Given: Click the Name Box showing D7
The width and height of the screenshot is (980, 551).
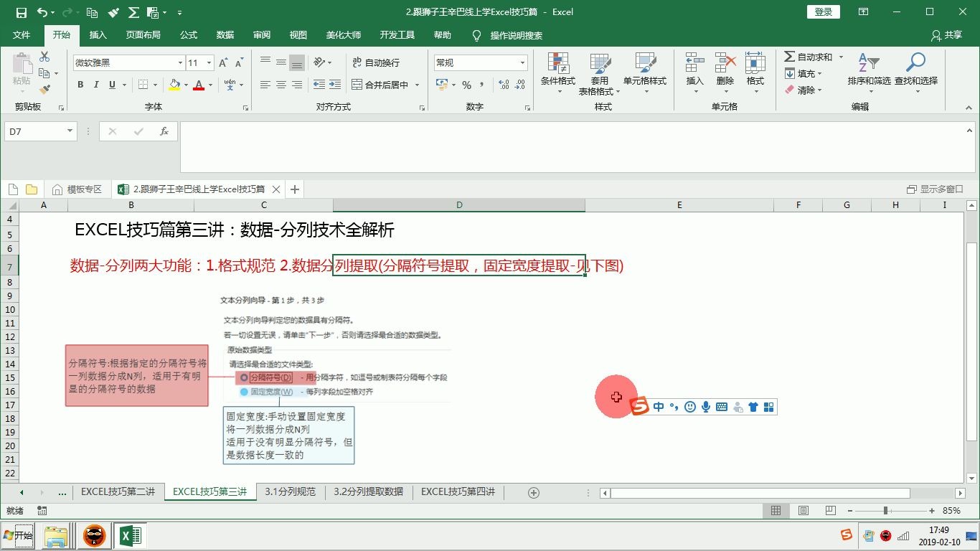Looking at the screenshot, I should click(34, 131).
